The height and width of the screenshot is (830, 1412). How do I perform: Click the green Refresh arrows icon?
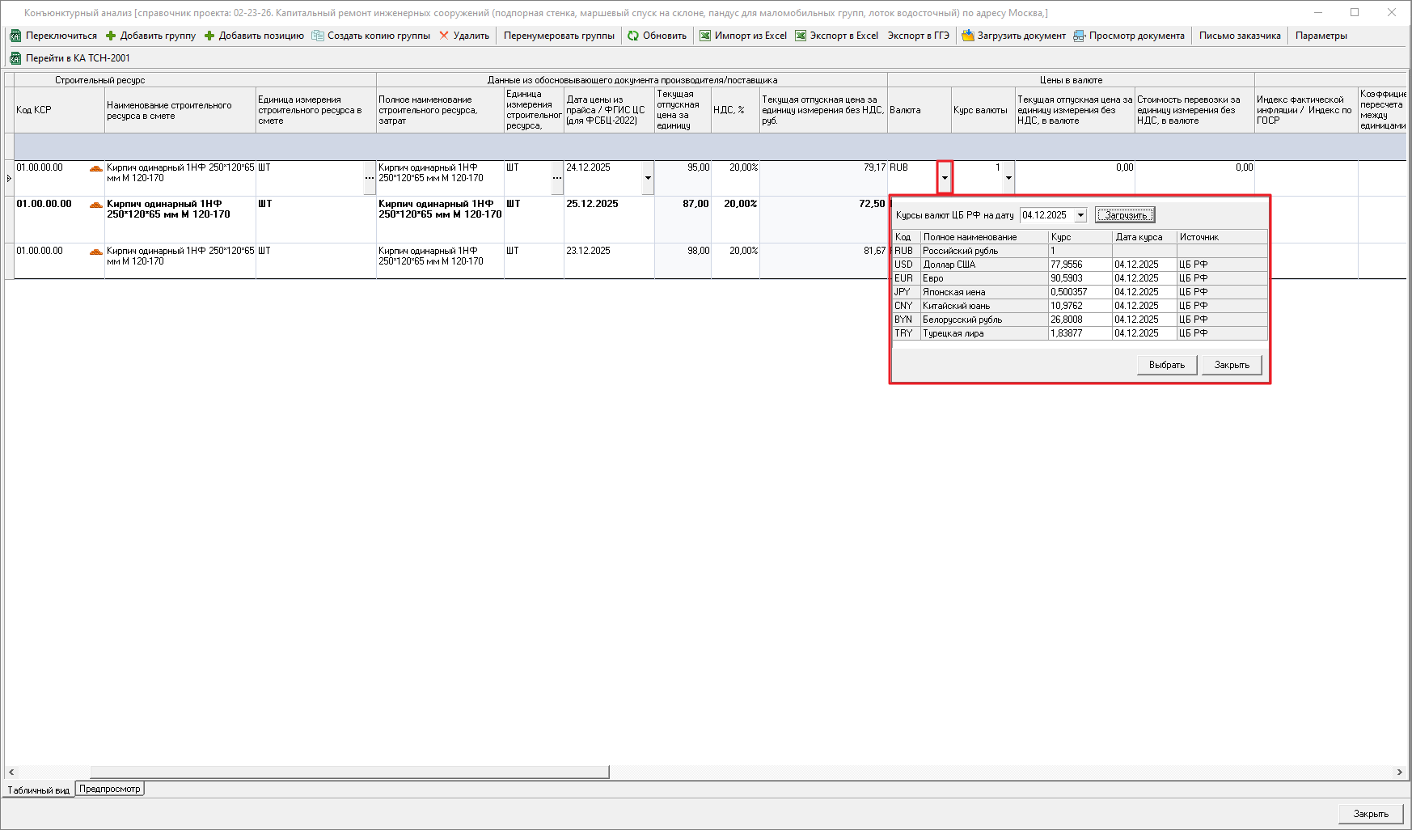click(x=633, y=36)
